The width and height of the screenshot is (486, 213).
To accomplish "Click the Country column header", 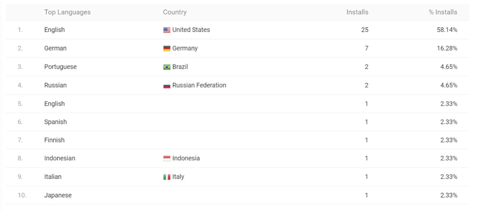I will click(175, 12).
